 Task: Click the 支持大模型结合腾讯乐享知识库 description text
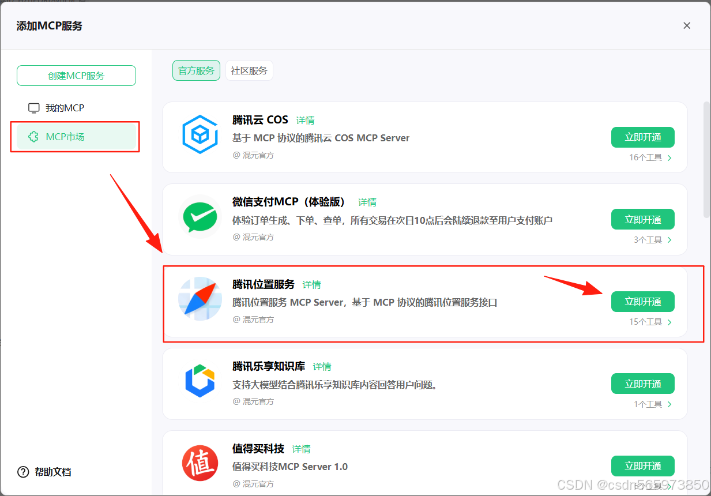(x=335, y=385)
